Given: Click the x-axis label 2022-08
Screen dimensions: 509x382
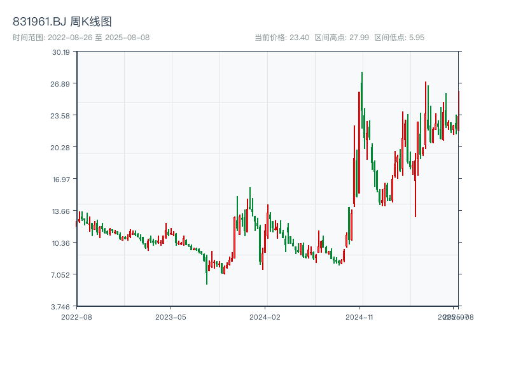Looking at the screenshot, I should pos(76,317).
